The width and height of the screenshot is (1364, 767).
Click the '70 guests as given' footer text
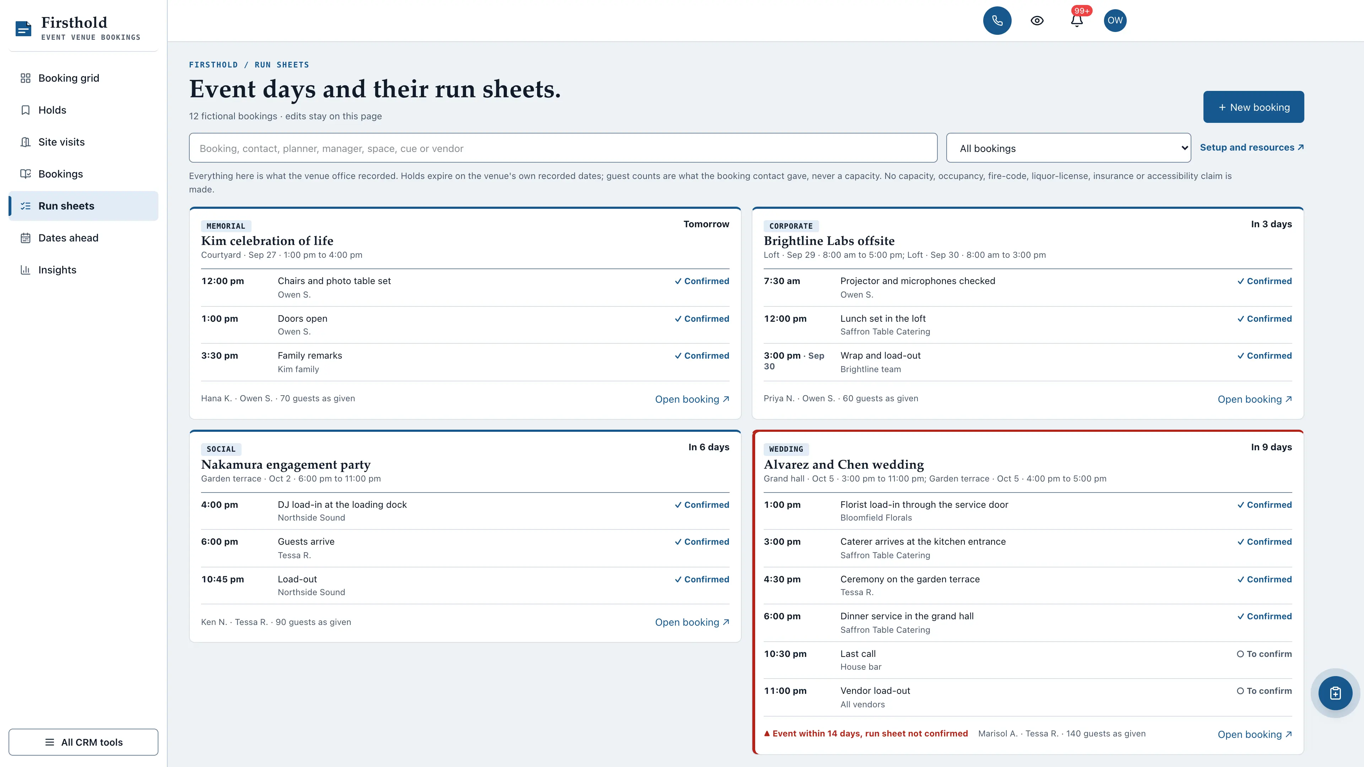pyautogui.click(x=318, y=398)
